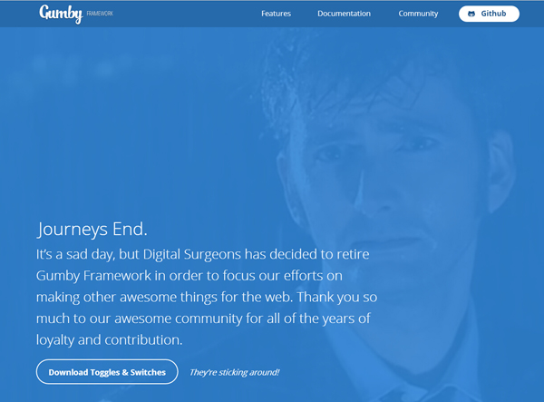Screen dimensions: 544x402
Task: Select the "Journeys End." heading
Action: click(92, 230)
